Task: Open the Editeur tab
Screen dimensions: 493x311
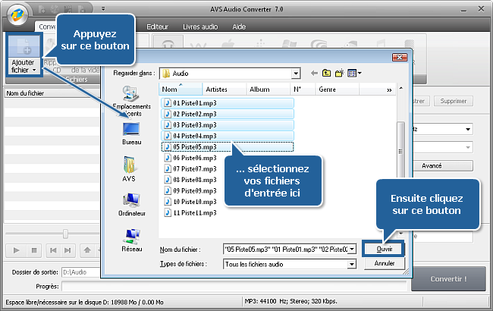Action: click(x=158, y=27)
